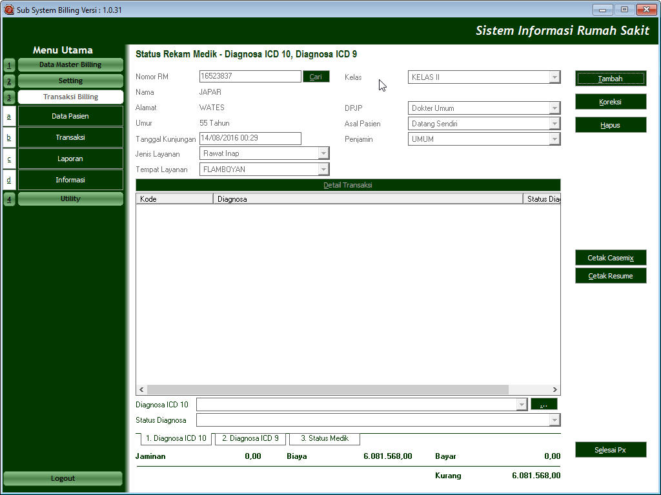Click the Koreksi button
Screen dimensions: 661x495
(611, 101)
